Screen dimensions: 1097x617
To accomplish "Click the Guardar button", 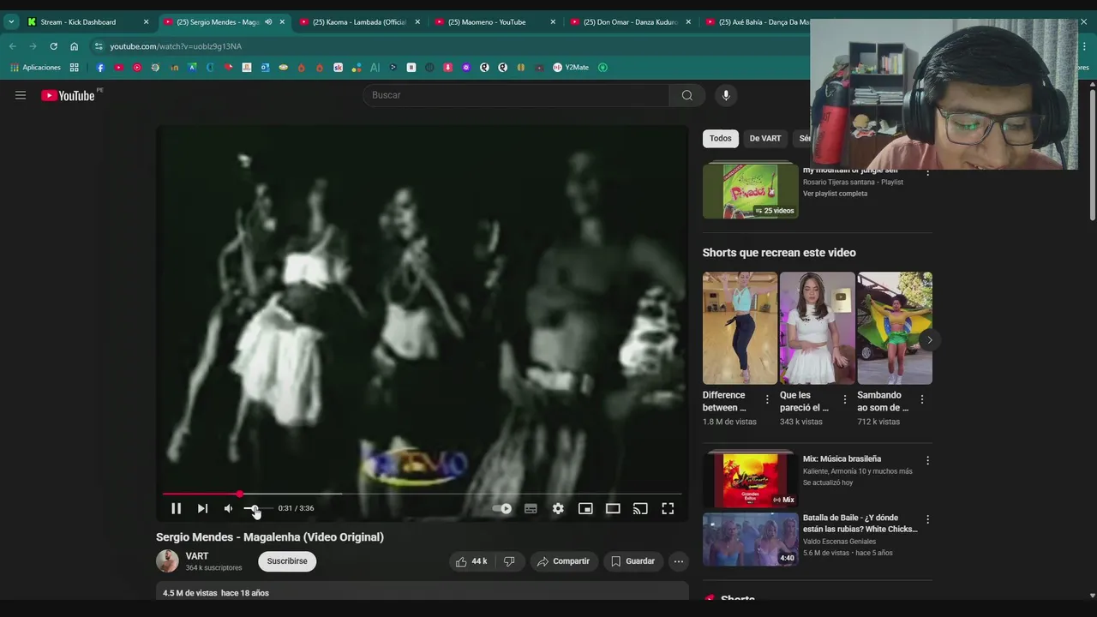I will (x=632, y=561).
